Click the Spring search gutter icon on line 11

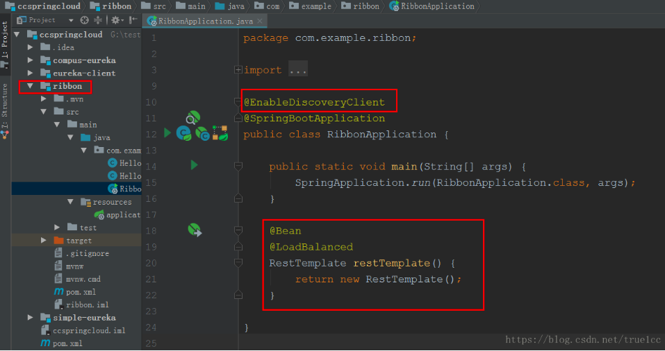192,117
